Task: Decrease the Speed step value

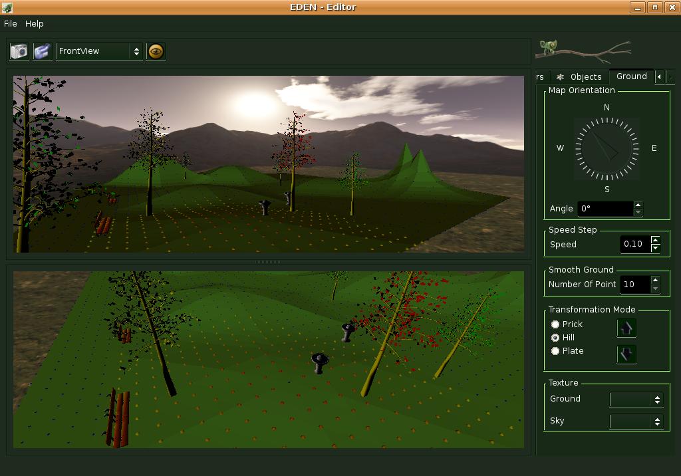Action: pyautogui.click(x=655, y=248)
